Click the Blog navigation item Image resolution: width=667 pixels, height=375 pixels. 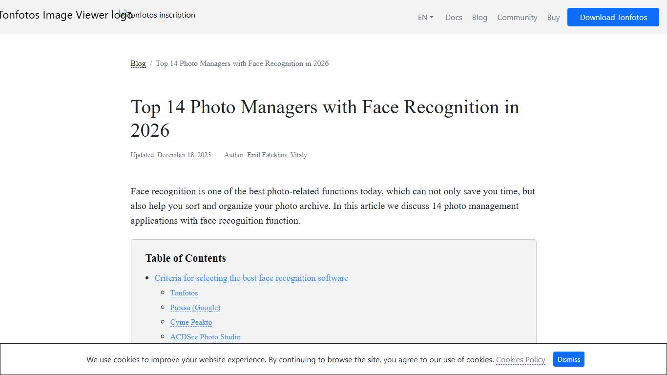click(x=479, y=17)
